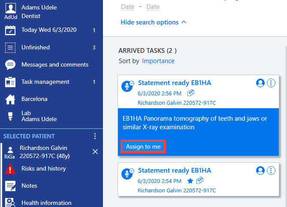Screen dimensions: 287x207
Task: Open the Selected Patient three-dot menu
Action: pos(95,136)
